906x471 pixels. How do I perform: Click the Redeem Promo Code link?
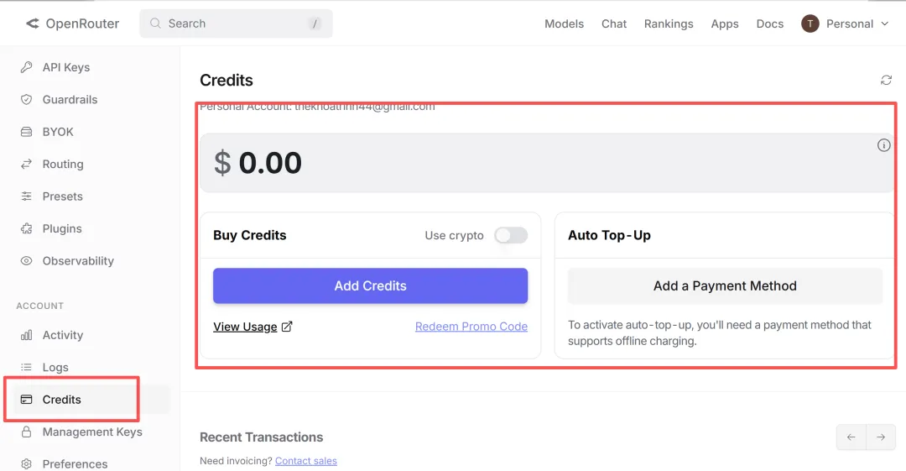[x=471, y=327]
